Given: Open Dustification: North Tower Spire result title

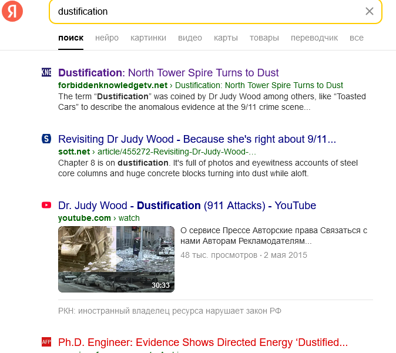Looking at the screenshot, I should (168, 73).
